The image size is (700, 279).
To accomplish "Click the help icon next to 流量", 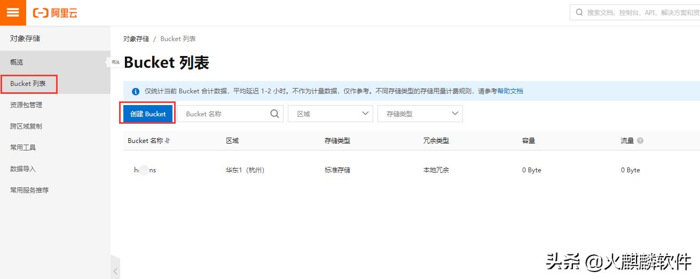I will click(x=640, y=141).
